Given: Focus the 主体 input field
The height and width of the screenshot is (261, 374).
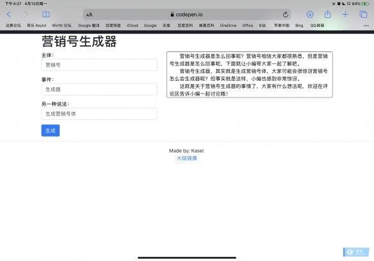Looking at the screenshot, I should pos(99,65).
